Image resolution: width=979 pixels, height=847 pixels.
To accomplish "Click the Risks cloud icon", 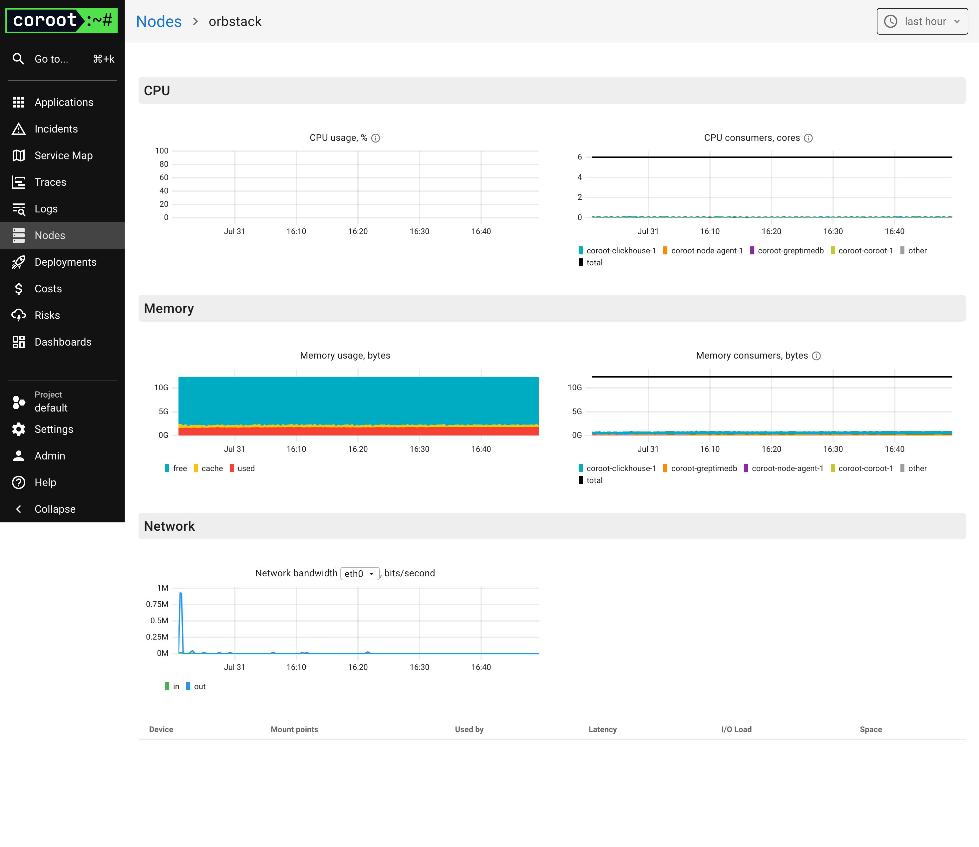I will [18, 315].
